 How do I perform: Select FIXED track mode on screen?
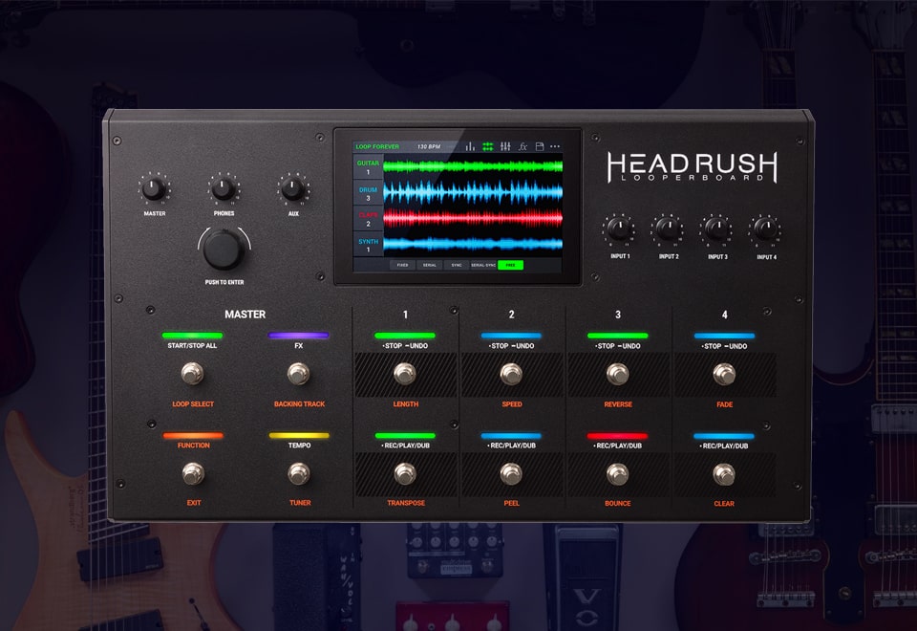(402, 265)
